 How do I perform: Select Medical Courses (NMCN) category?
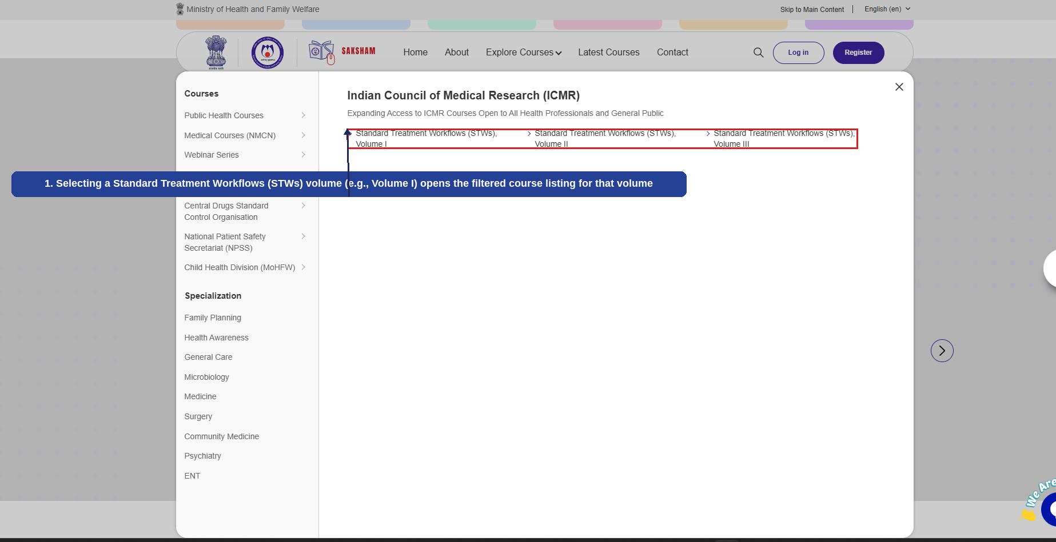point(230,135)
